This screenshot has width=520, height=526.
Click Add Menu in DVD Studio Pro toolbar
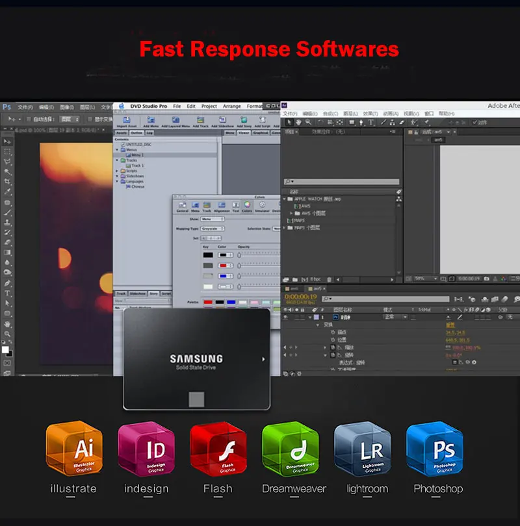pyautogui.click(x=151, y=122)
